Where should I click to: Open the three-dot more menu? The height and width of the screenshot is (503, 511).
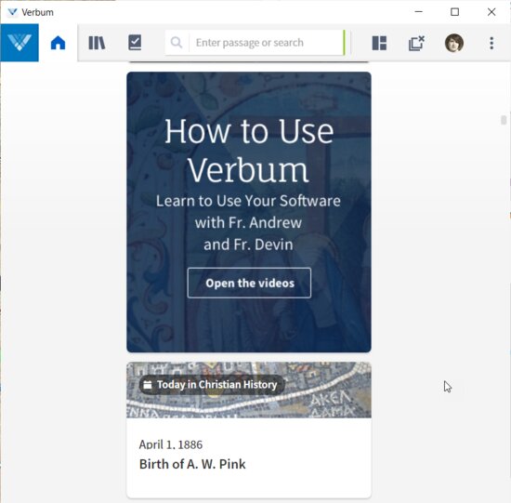point(491,43)
